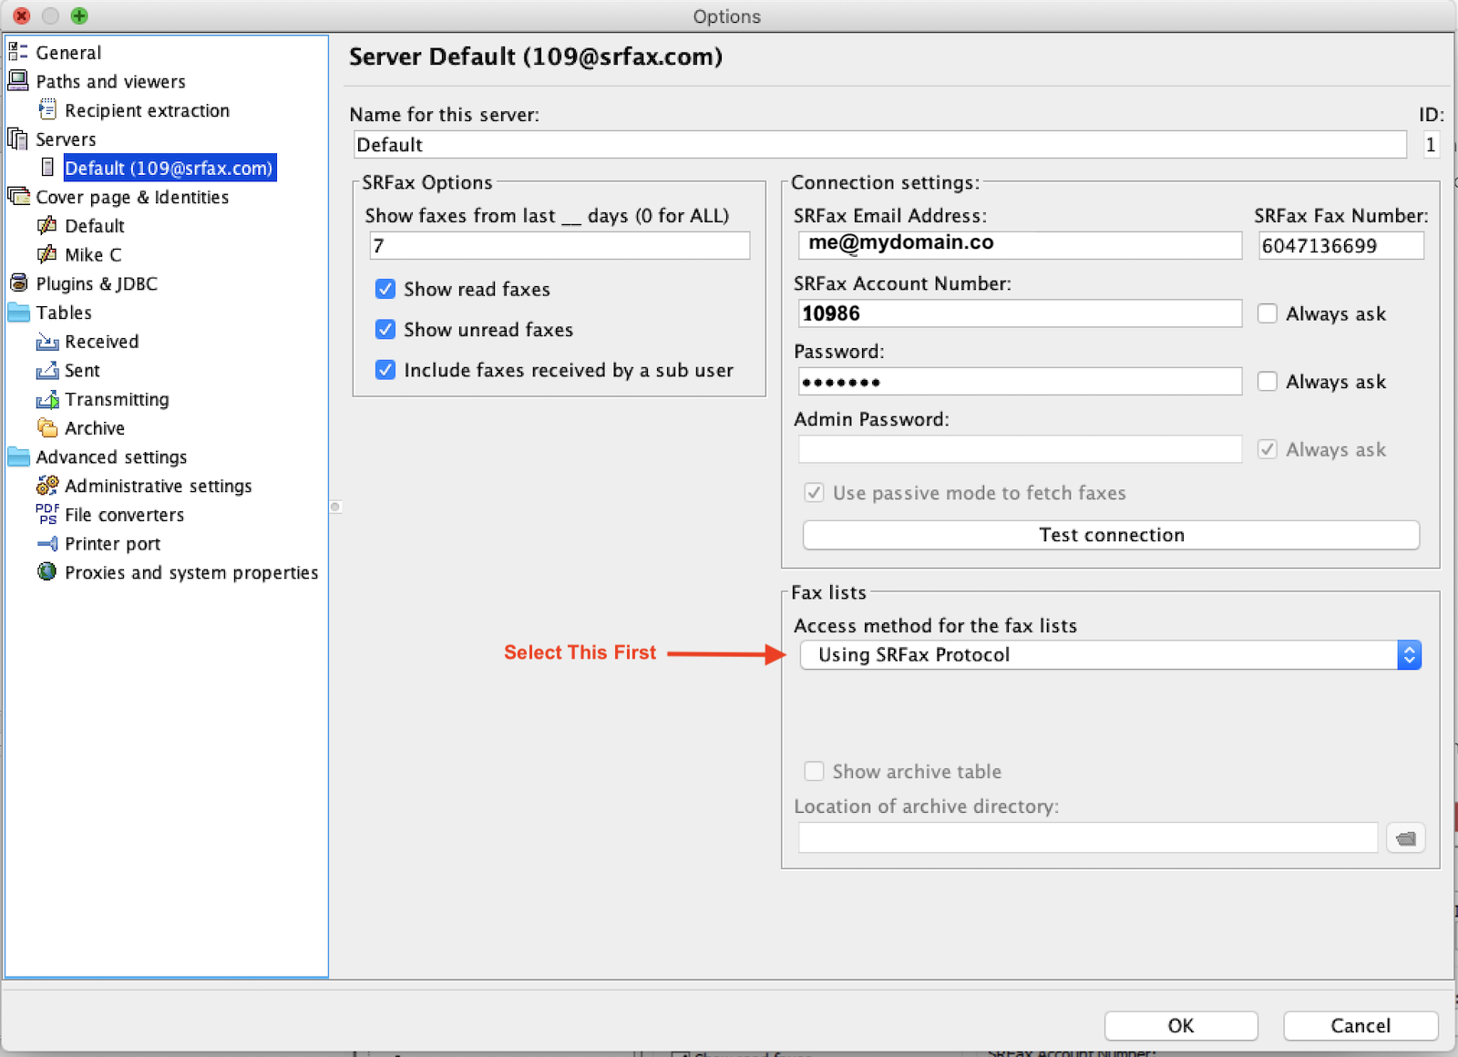Select Default (109@srfax.com) server entry
Viewport: 1458px width, 1057px height.
pos(168,168)
